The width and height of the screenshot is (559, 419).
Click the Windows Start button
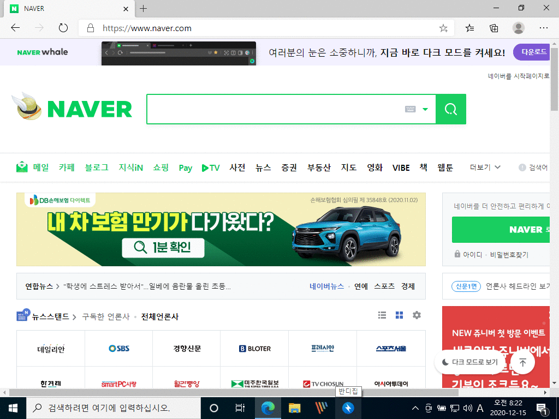tap(13, 408)
